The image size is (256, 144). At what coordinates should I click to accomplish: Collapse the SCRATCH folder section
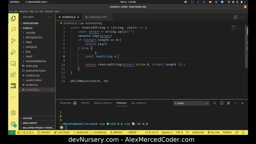pyautogui.click(x=37, y=28)
